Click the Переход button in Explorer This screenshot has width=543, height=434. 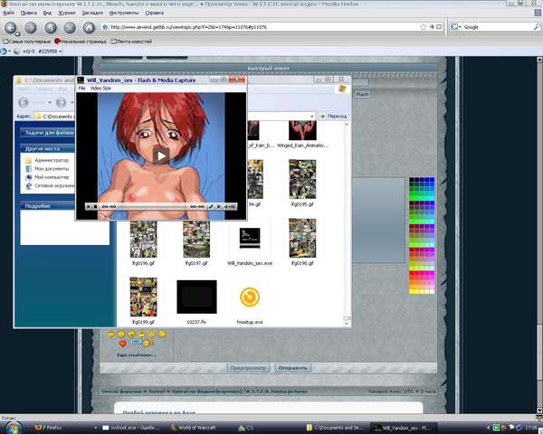(x=333, y=117)
